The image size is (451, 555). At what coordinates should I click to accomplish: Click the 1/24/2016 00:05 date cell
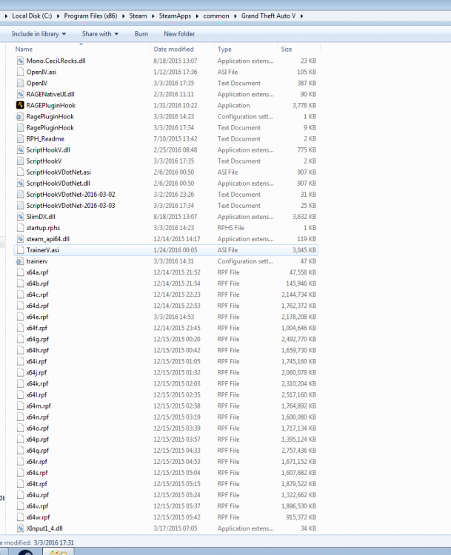tap(175, 250)
